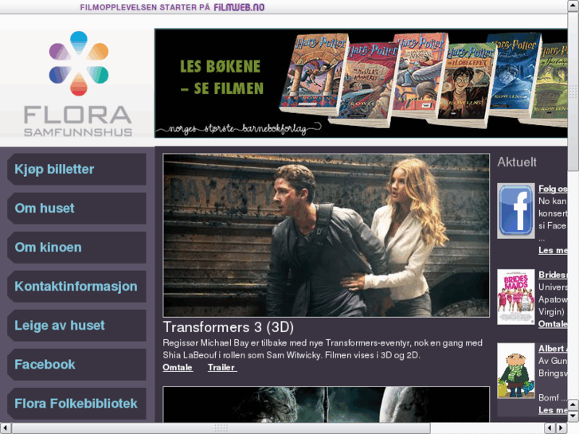Select Om kinoen in sidebar
579x434 pixels.
(x=76, y=248)
